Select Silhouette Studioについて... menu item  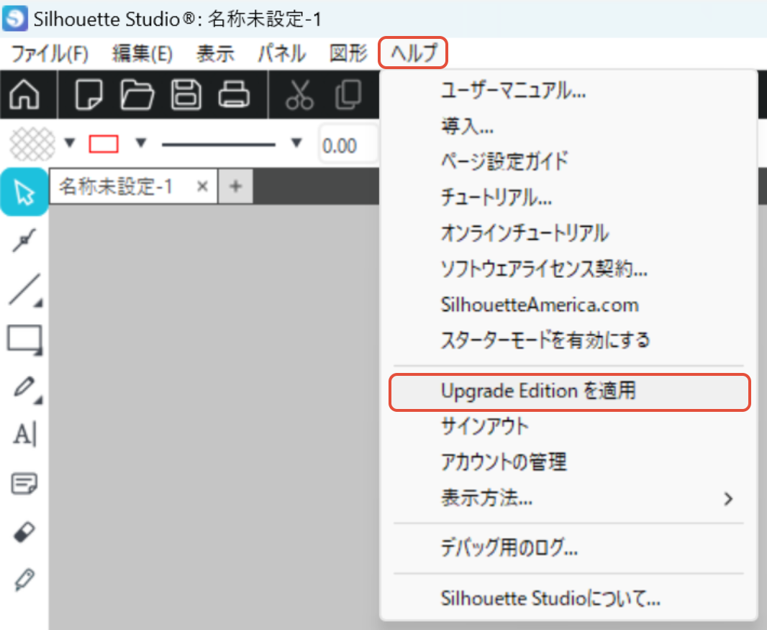[x=569, y=598]
